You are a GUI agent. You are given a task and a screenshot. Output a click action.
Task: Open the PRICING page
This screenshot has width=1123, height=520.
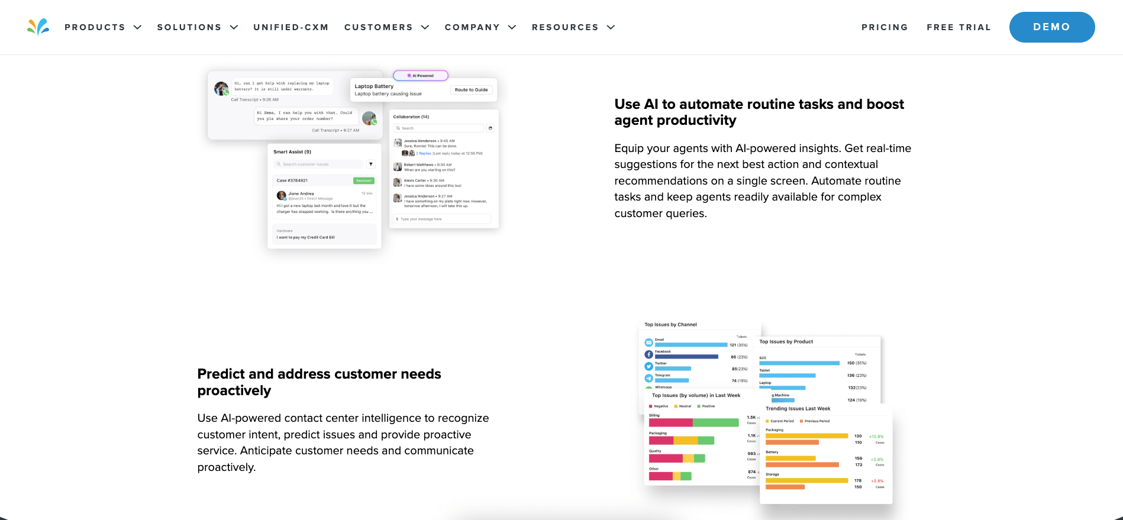pyautogui.click(x=885, y=27)
